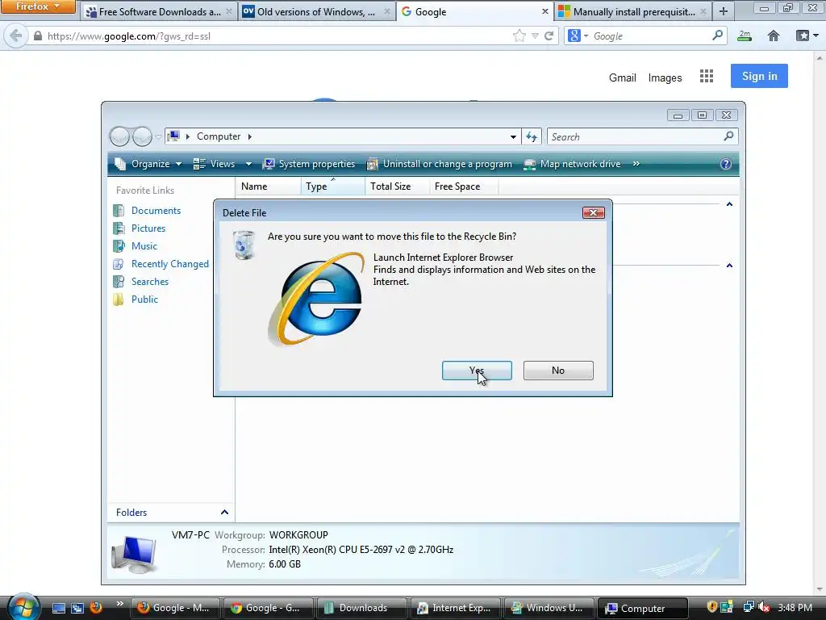826x620 pixels.
Task: Switch to Internet Exp... taskbar window
Action: click(x=455, y=608)
